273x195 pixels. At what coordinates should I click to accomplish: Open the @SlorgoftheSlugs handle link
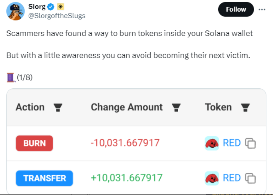(x=57, y=16)
